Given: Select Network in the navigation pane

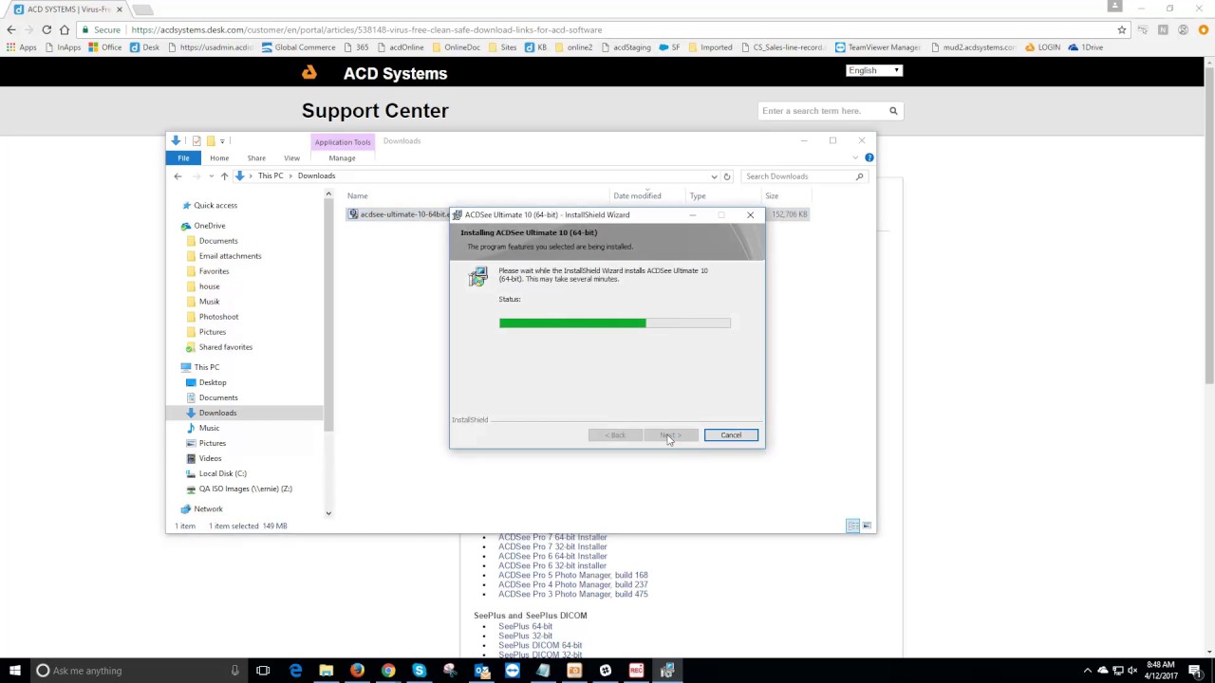Looking at the screenshot, I should coord(208,508).
